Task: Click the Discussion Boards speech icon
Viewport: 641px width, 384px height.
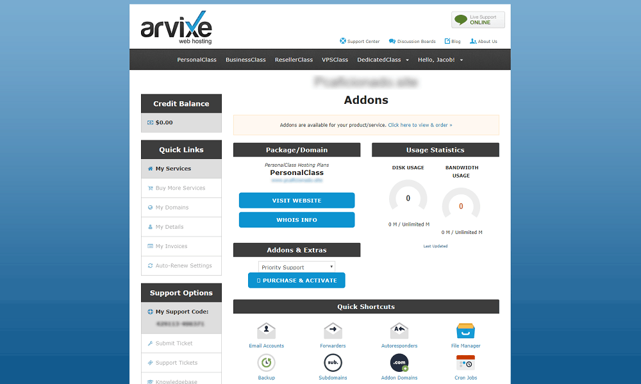Action: pos(392,41)
